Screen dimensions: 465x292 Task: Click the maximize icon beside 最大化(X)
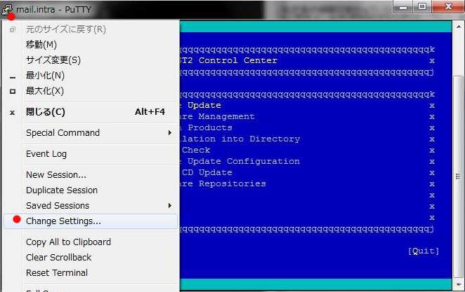[13, 92]
